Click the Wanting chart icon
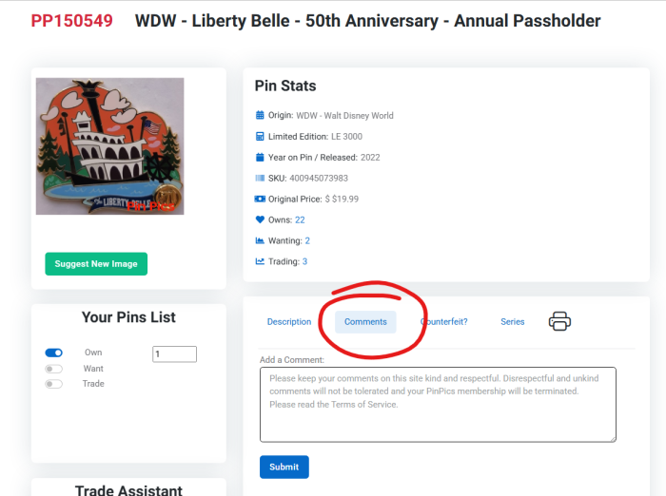 tap(260, 241)
